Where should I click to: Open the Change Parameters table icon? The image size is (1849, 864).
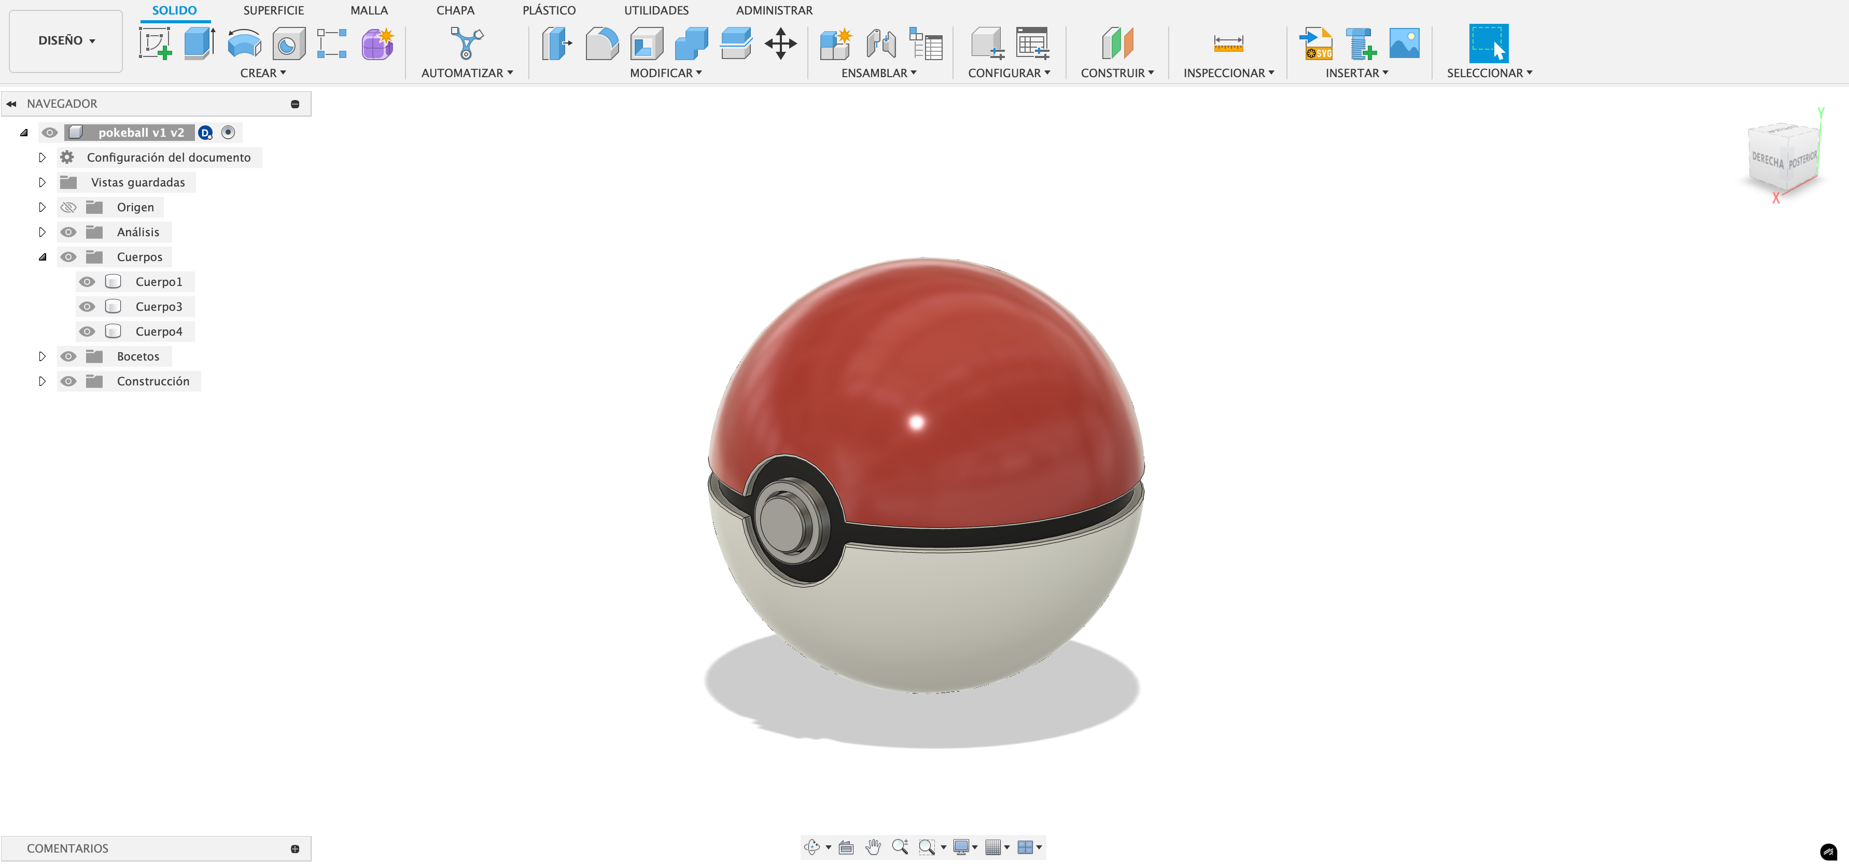click(1033, 44)
